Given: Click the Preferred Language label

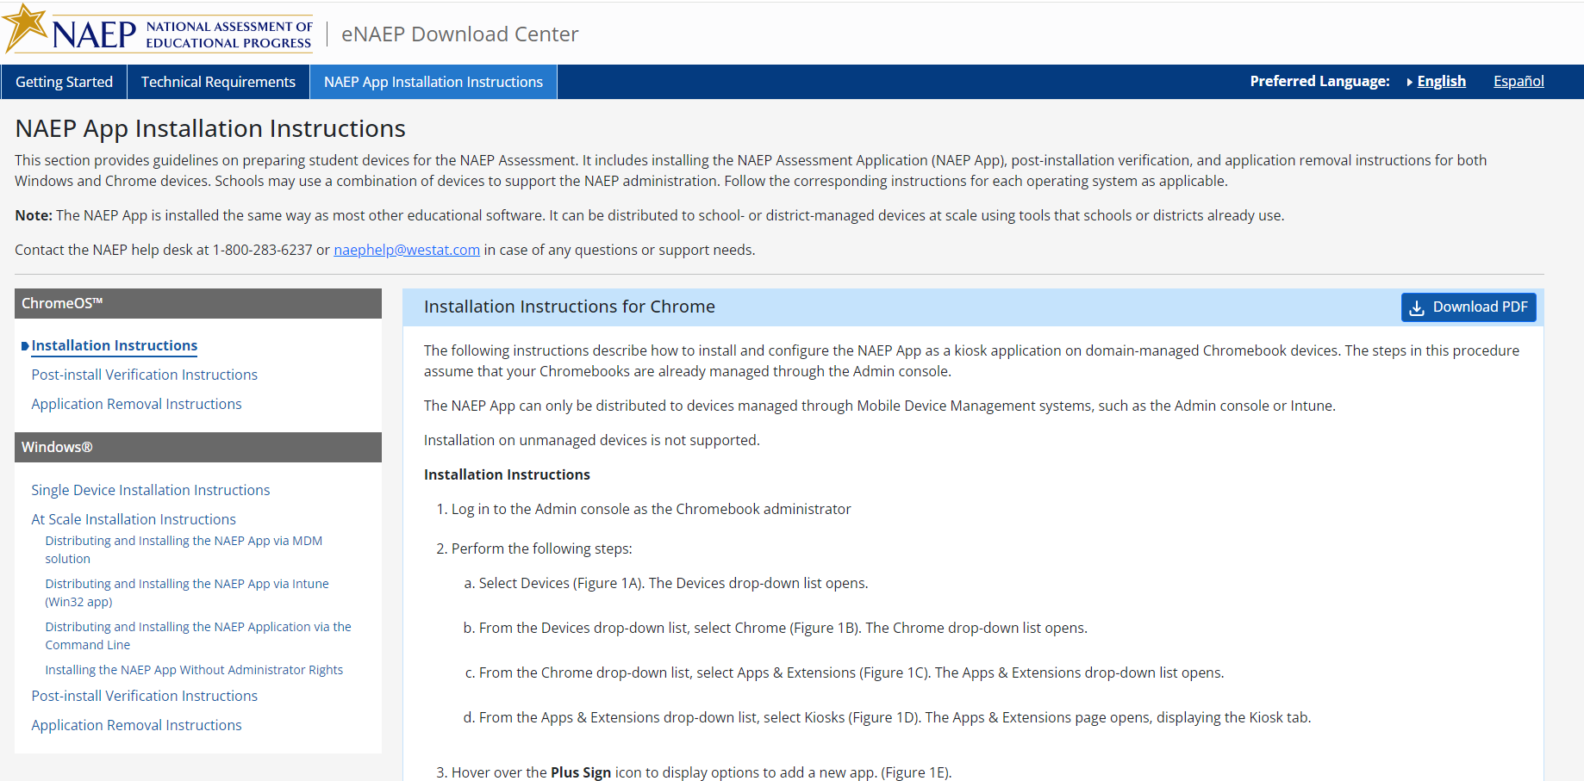Looking at the screenshot, I should pos(1319,81).
